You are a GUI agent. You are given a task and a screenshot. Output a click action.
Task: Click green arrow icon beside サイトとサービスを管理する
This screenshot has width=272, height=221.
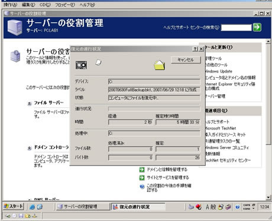click(142, 177)
